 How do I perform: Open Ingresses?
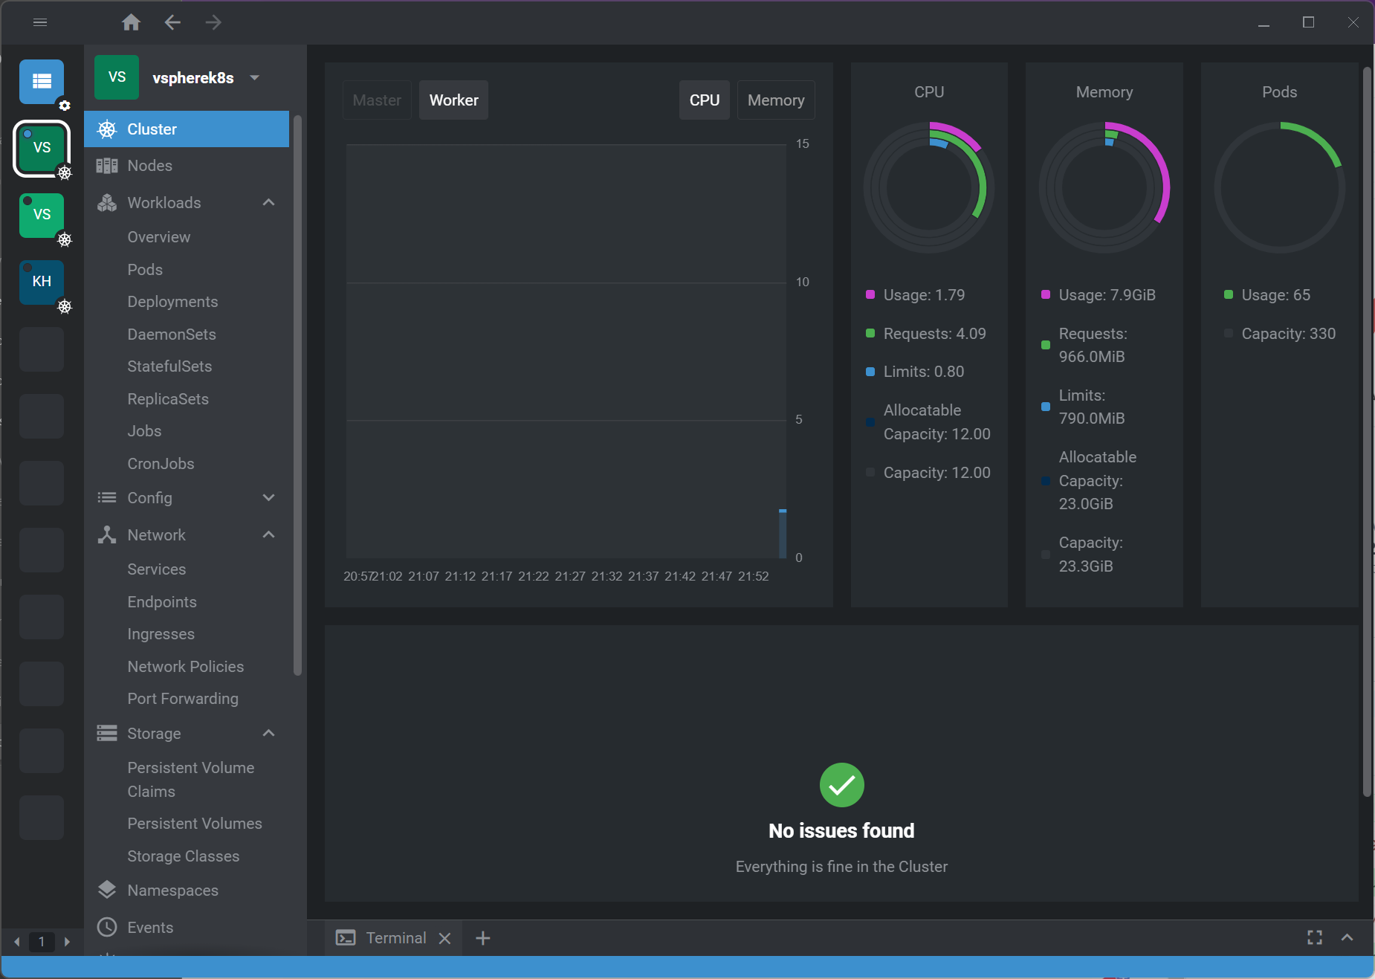(161, 634)
